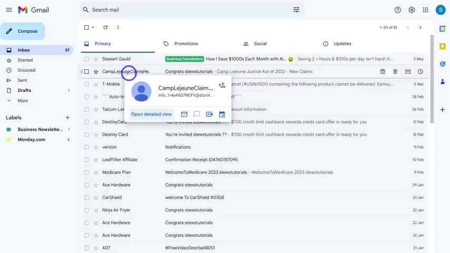
Task: Refresh the inbox
Action: (105, 27)
